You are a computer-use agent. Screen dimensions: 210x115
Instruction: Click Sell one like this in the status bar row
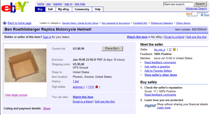(196, 37)
